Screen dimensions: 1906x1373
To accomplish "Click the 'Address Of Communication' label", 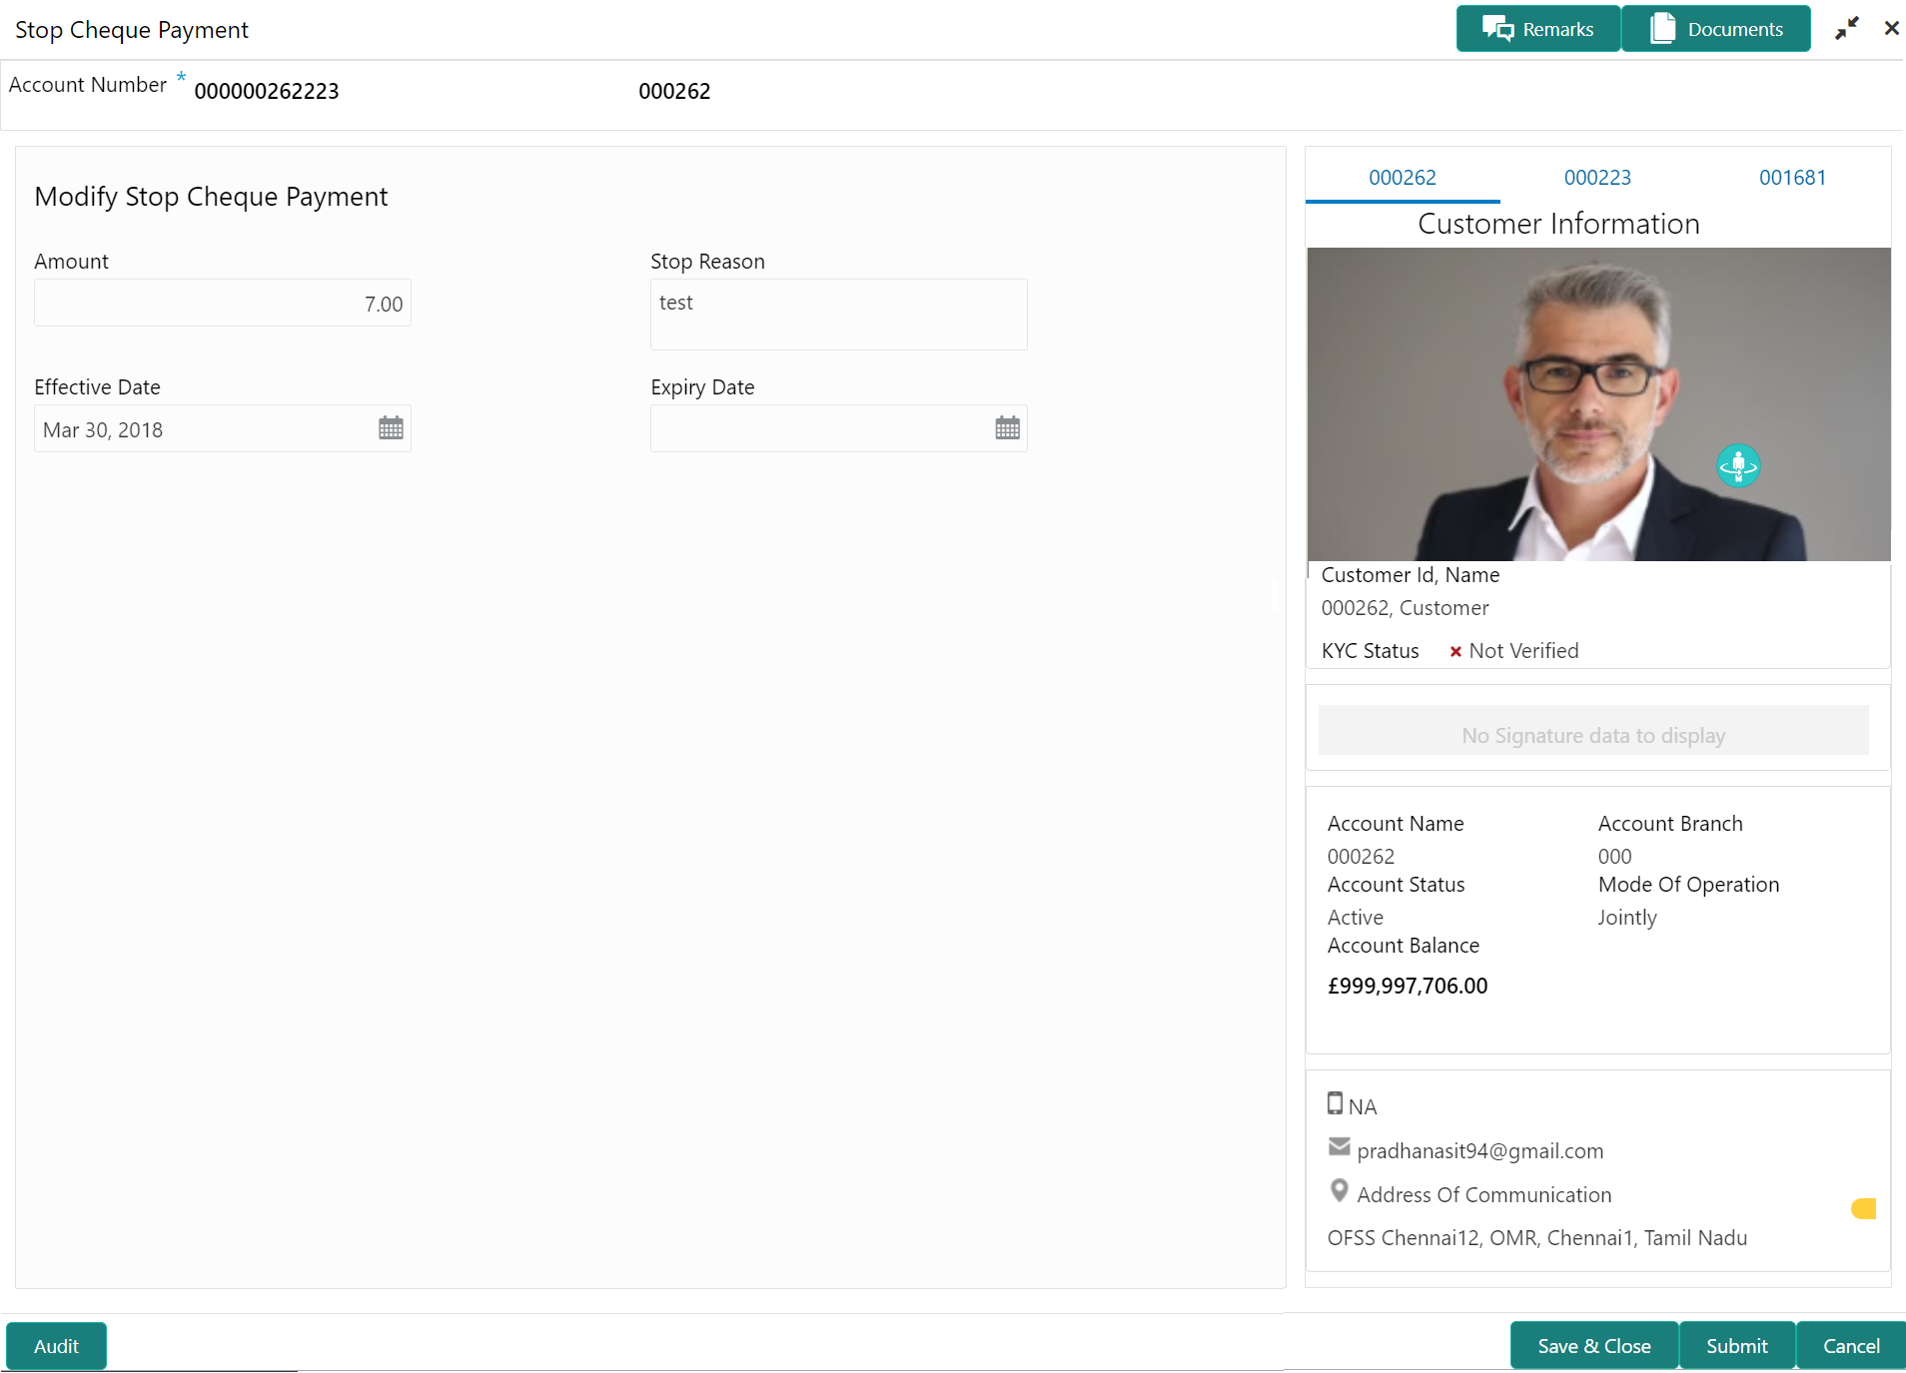I will pyautogui.click(x=1483, y=1195).
